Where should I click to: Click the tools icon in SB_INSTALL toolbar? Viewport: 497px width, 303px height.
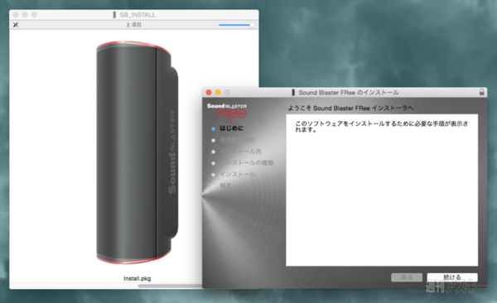(x=16, y=25)
